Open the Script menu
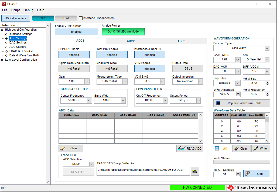 [x=16, y=10]
